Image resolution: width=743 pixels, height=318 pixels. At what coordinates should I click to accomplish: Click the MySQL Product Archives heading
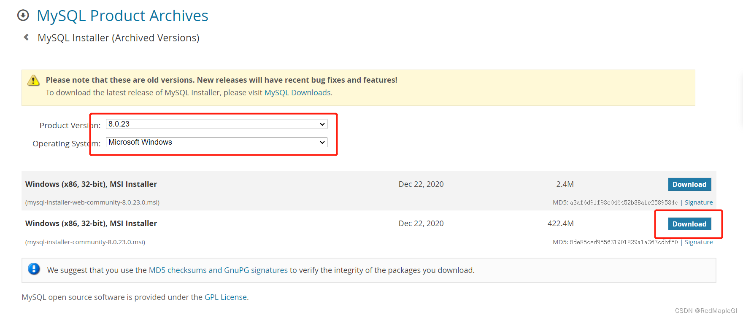[122, 16]
